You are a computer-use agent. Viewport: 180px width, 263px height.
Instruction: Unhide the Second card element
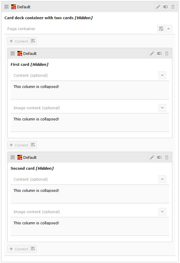tap(159, 157)
